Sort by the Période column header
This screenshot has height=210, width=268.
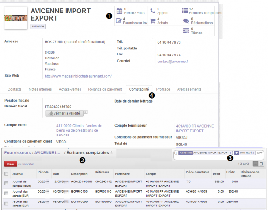[x=43, y=172]
